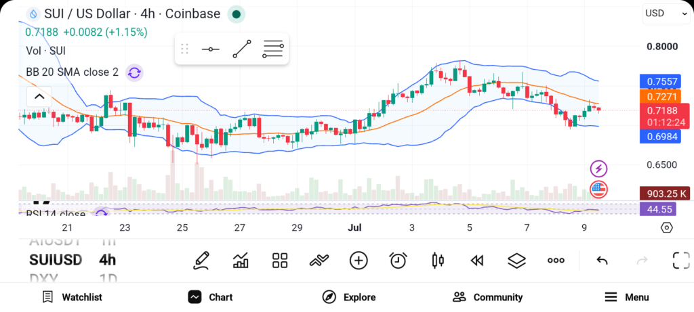This screenshot has width=694, height=312.
Task: Click the +0.0082 (+1.15%) change value
Action: [105, 32]
